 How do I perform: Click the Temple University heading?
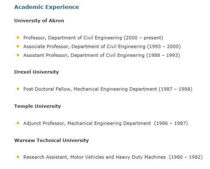37,106
